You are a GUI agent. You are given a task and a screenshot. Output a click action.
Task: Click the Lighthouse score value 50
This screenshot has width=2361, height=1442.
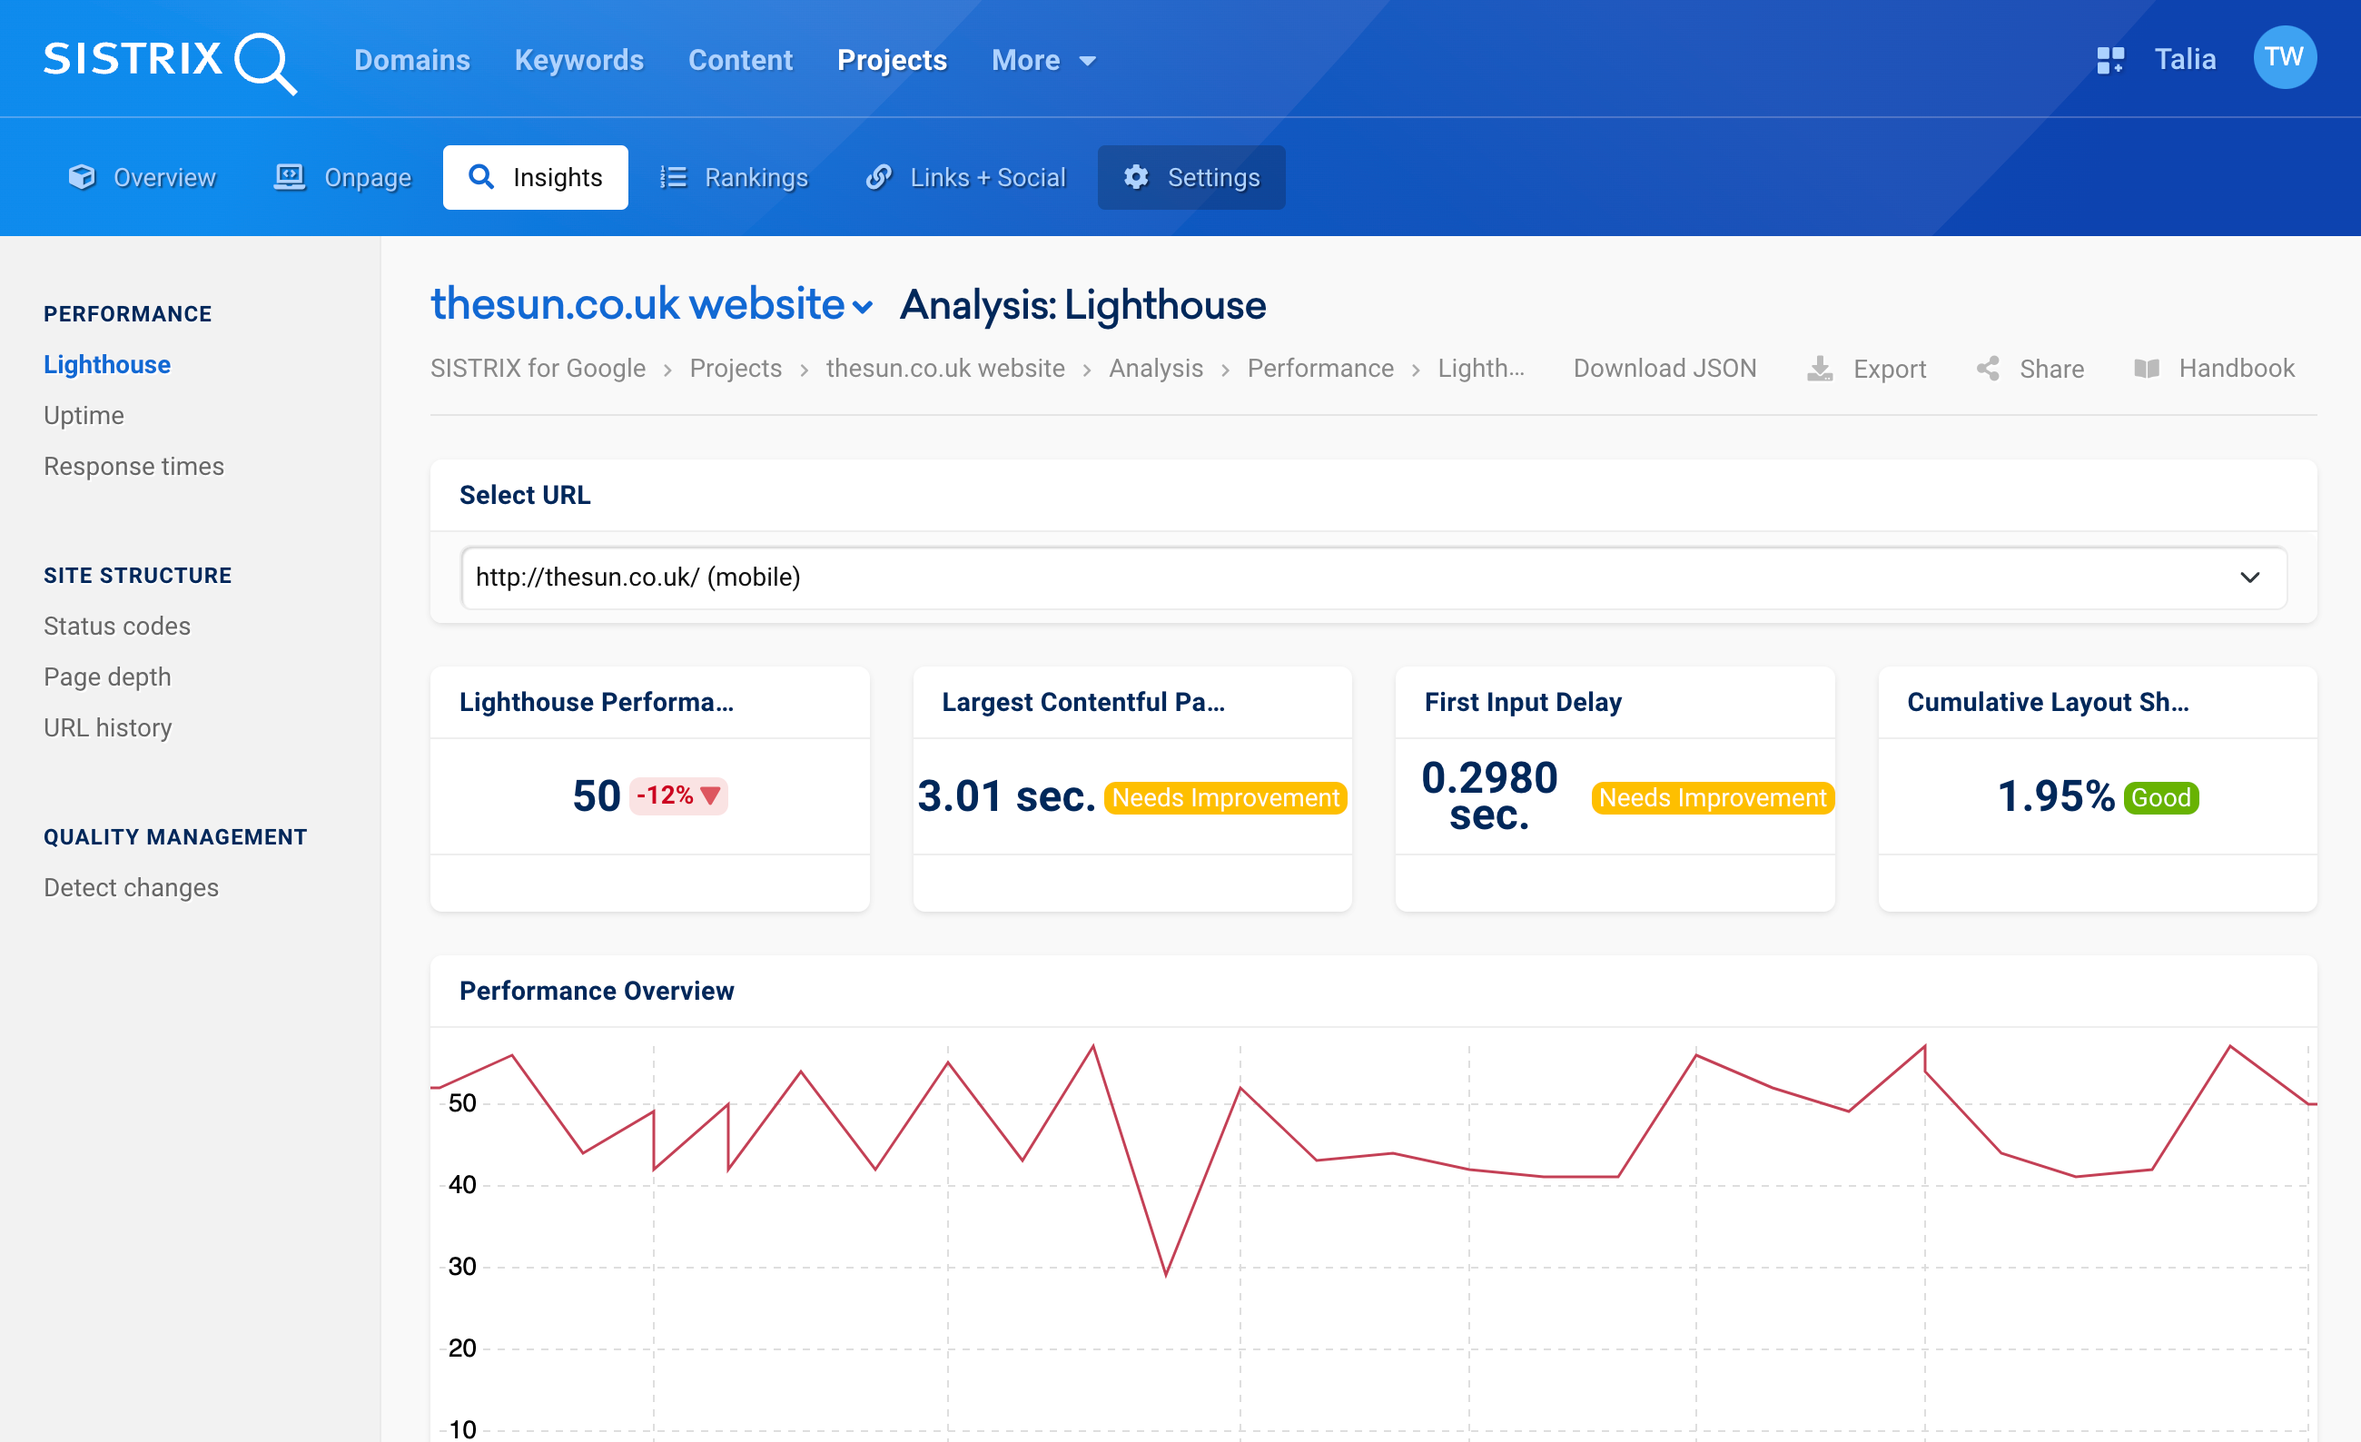[597, 795]
